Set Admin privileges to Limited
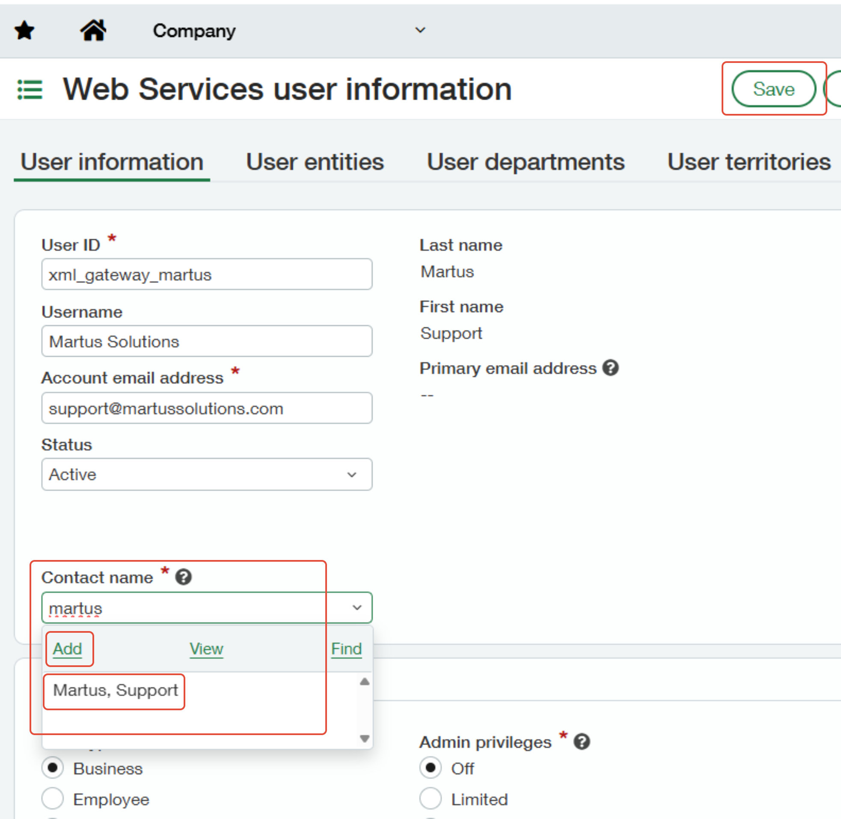 [431, 799]
